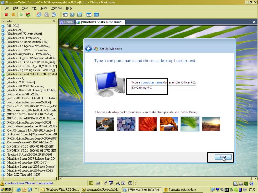The image size is (258, 193).
Task: Switch to the Home tab
Action: point(66,22)
